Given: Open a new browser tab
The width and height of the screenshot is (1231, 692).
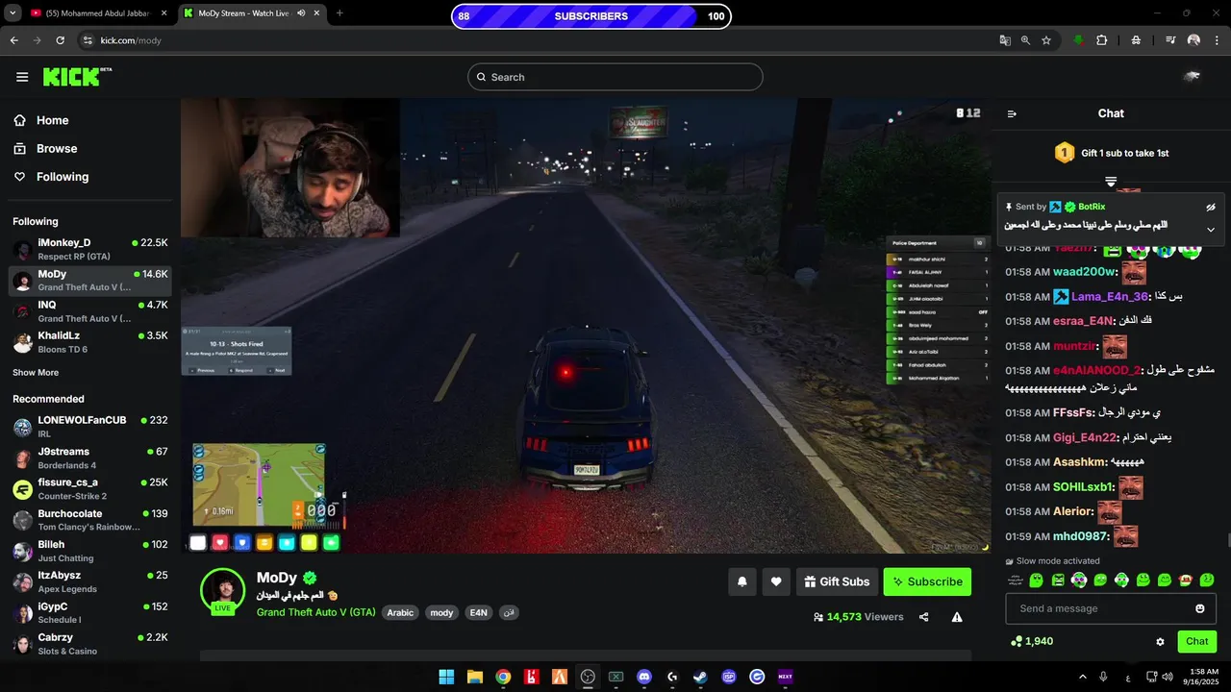Looking at the screenshot, I should (x=339, y=13).
